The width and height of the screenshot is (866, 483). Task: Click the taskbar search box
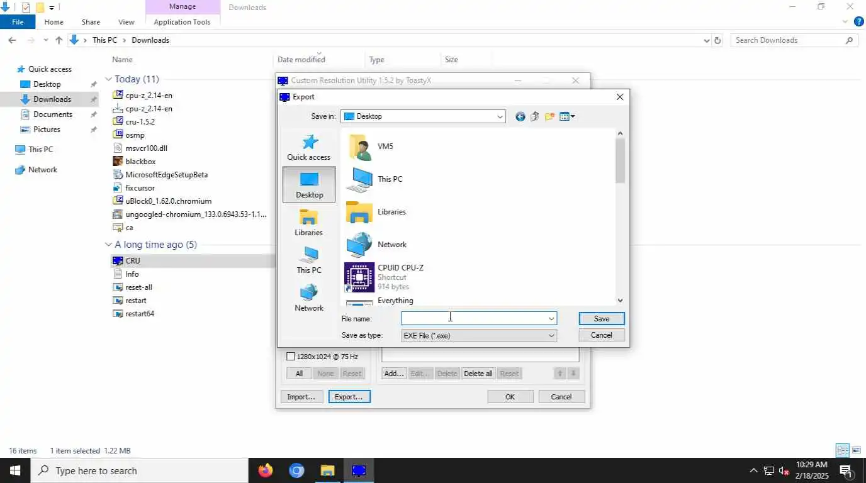click(x=140, y=470)
